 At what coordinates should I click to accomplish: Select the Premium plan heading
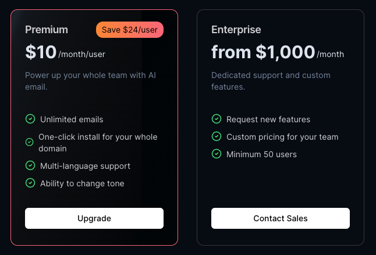coord(47,30)
